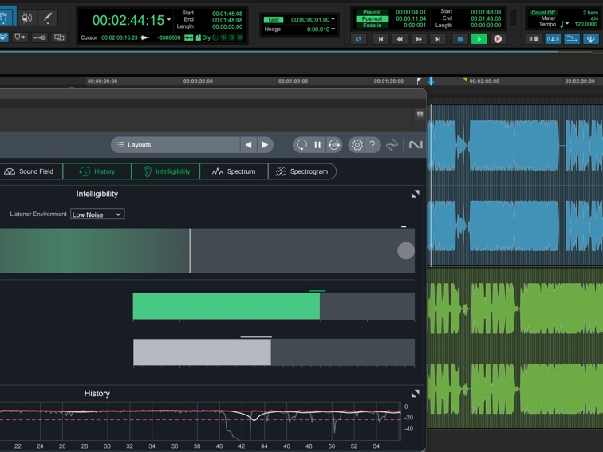Image resolution: width=603 pixels, height=452 pixels.
Task: Toggle Pre-roll in transport
Action: pyautogui.click(x=372, y=12)
